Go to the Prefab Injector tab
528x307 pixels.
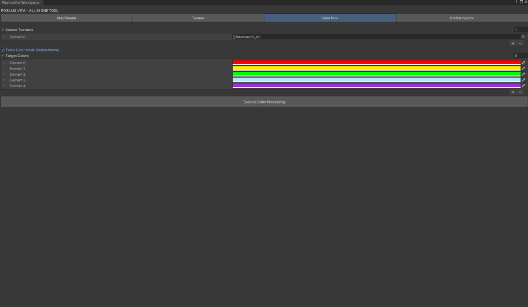point(462,18)
